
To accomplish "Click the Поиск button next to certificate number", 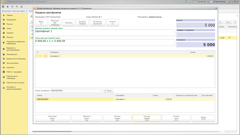I will tap(108, 91).
